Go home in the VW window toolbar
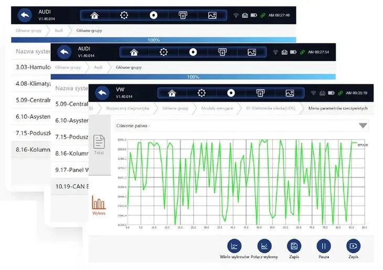Screen dimensions: 383x270 click(172, 93)
